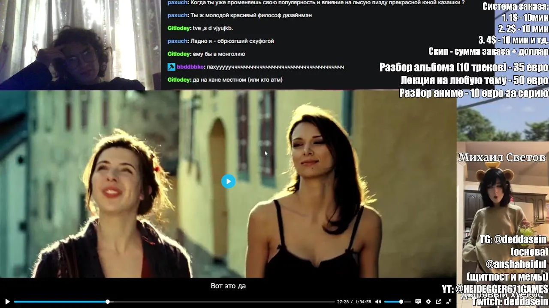Click Gitlodey's message 'tve ,s d vjyujkb.'

(x=213, y=28)
